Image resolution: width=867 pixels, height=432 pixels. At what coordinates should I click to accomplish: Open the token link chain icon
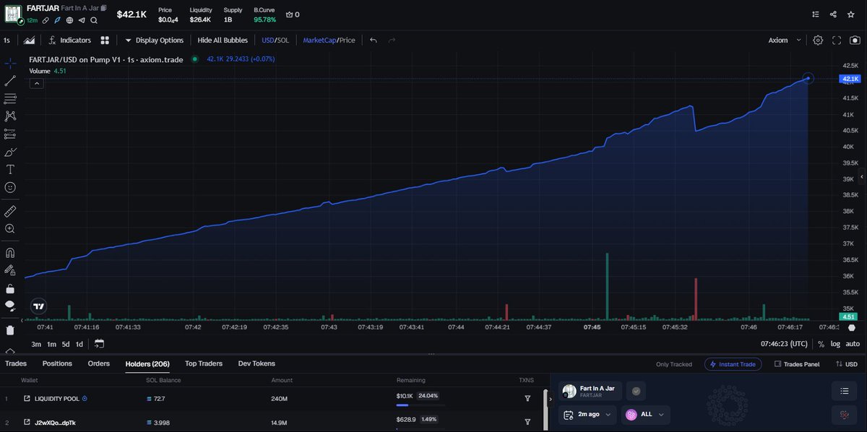tap(46, 20)
